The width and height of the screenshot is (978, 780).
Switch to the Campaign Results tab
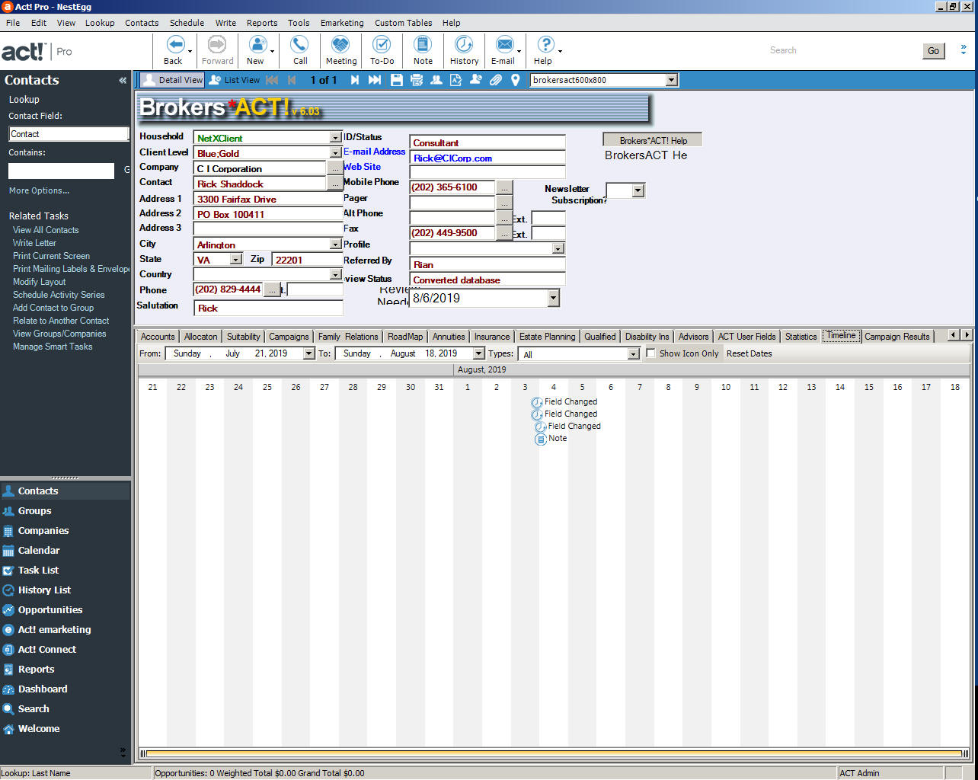(x=897, y=337)
